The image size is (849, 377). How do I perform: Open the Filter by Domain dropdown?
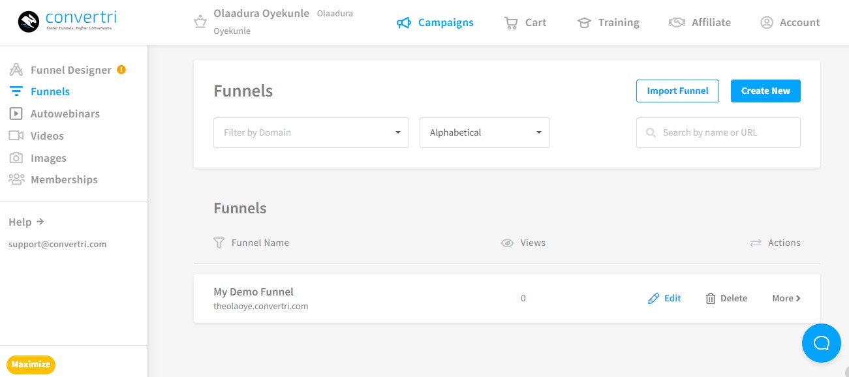click(x=311, y=133)
